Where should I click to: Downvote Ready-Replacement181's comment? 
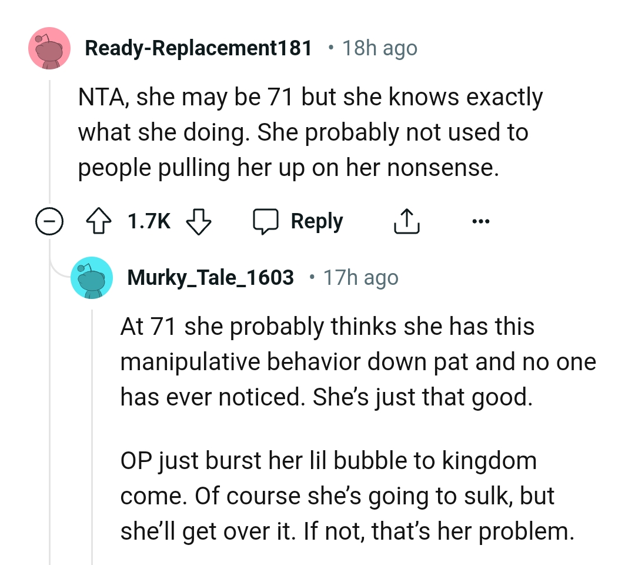tap(198, 221)
